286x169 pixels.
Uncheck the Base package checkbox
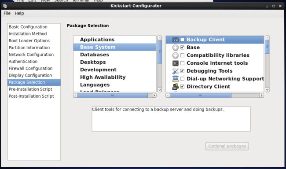click(182, 48)
